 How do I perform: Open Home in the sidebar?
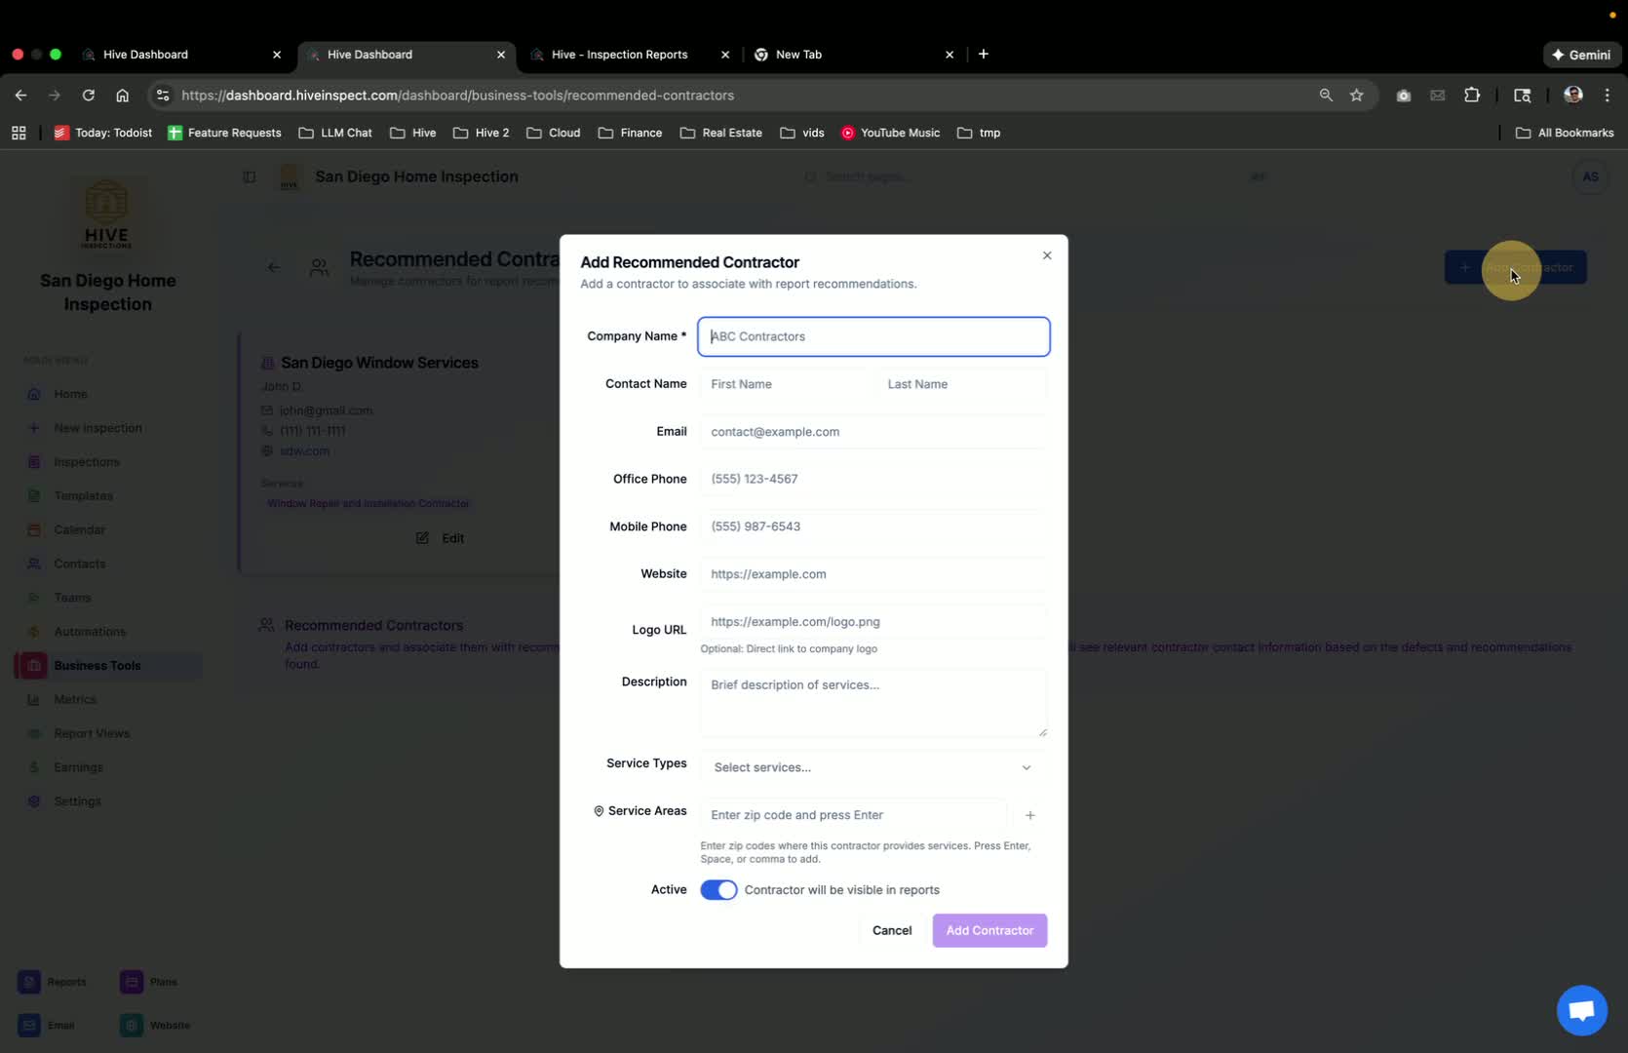coord(70,394)
